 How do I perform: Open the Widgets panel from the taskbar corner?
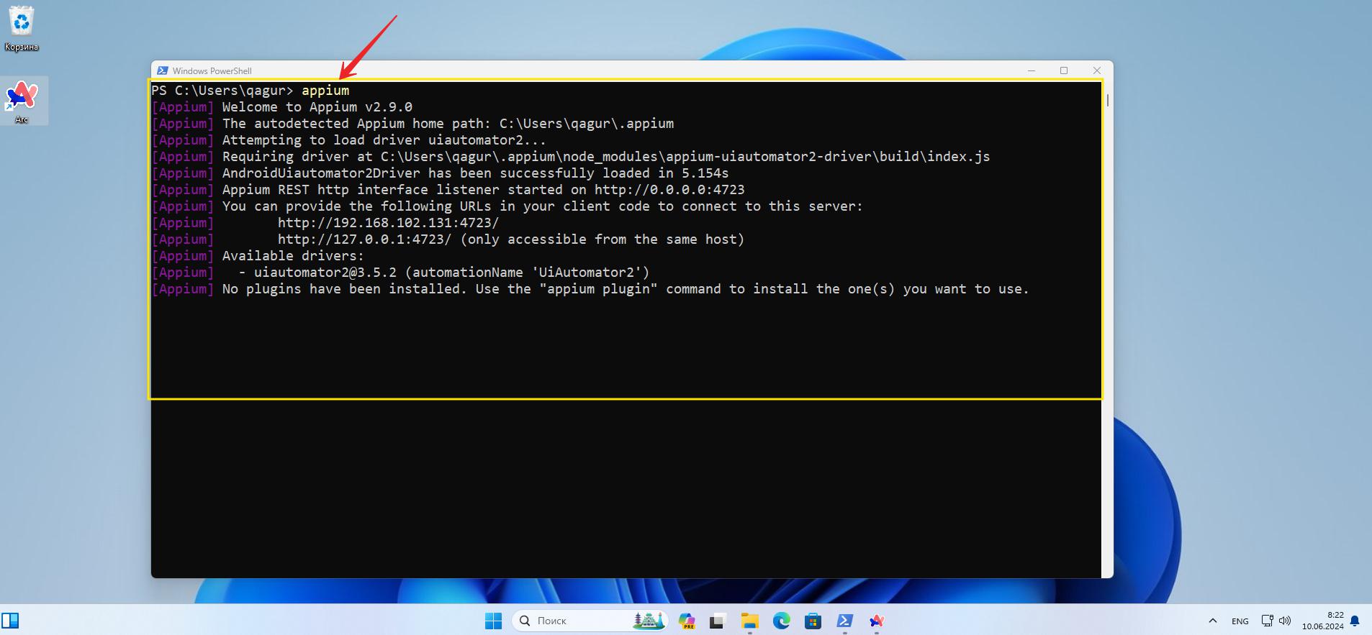point(10,621)
